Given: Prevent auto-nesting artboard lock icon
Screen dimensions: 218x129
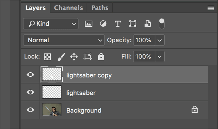Looking at the screenshot, I should [x=88, y=56].
